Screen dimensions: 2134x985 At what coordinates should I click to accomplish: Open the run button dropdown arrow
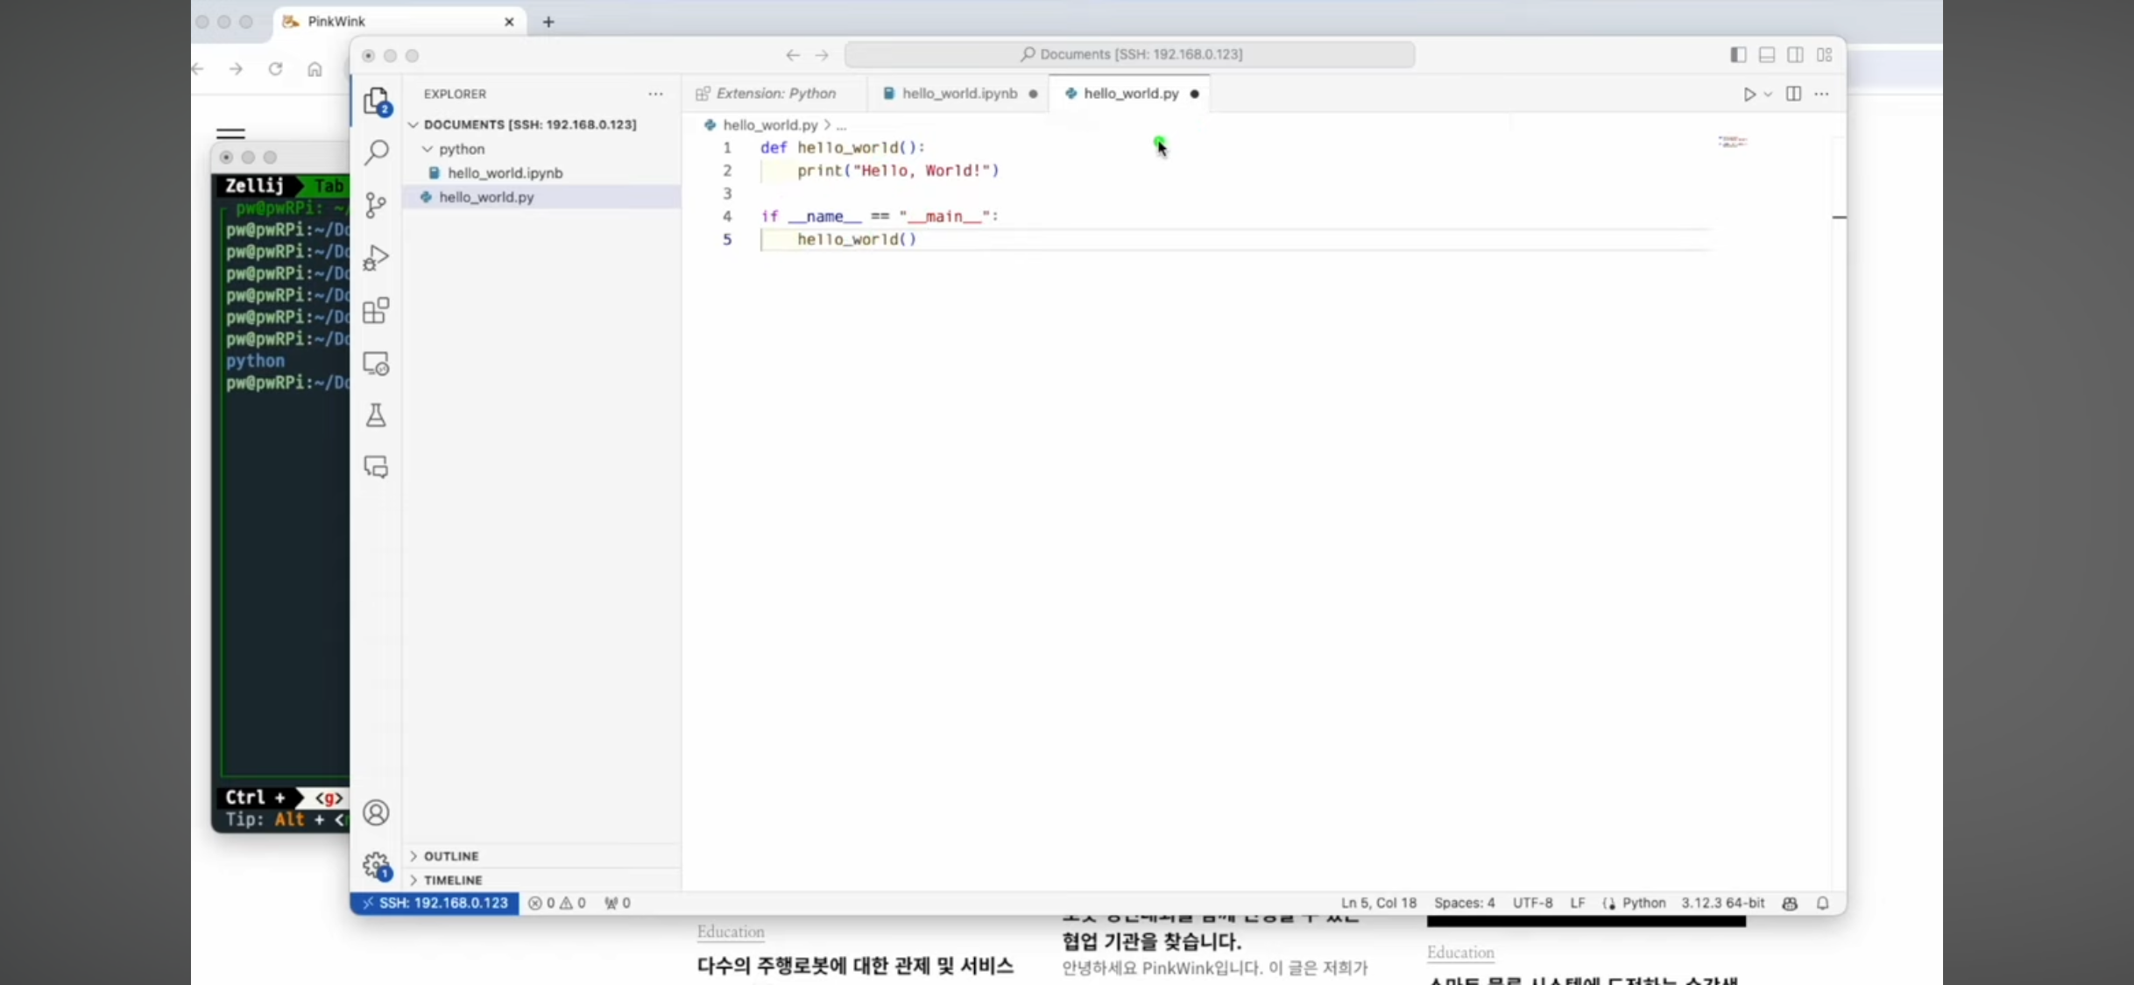tap(1769, 95)
